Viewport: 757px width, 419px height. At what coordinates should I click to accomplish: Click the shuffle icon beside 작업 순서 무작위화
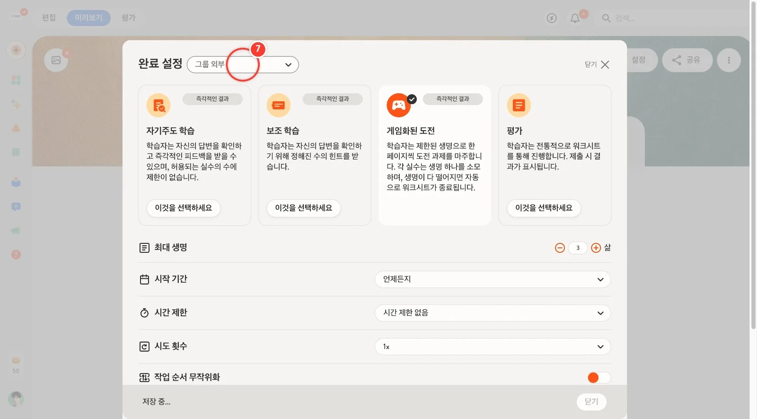144,377
